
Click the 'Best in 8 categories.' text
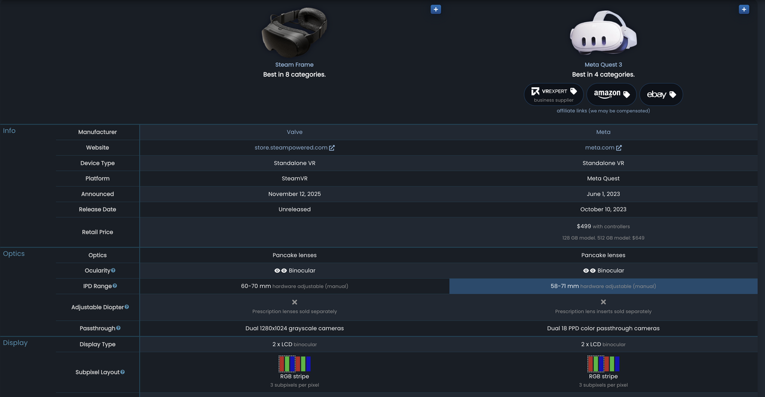click(x=294, y=75)
